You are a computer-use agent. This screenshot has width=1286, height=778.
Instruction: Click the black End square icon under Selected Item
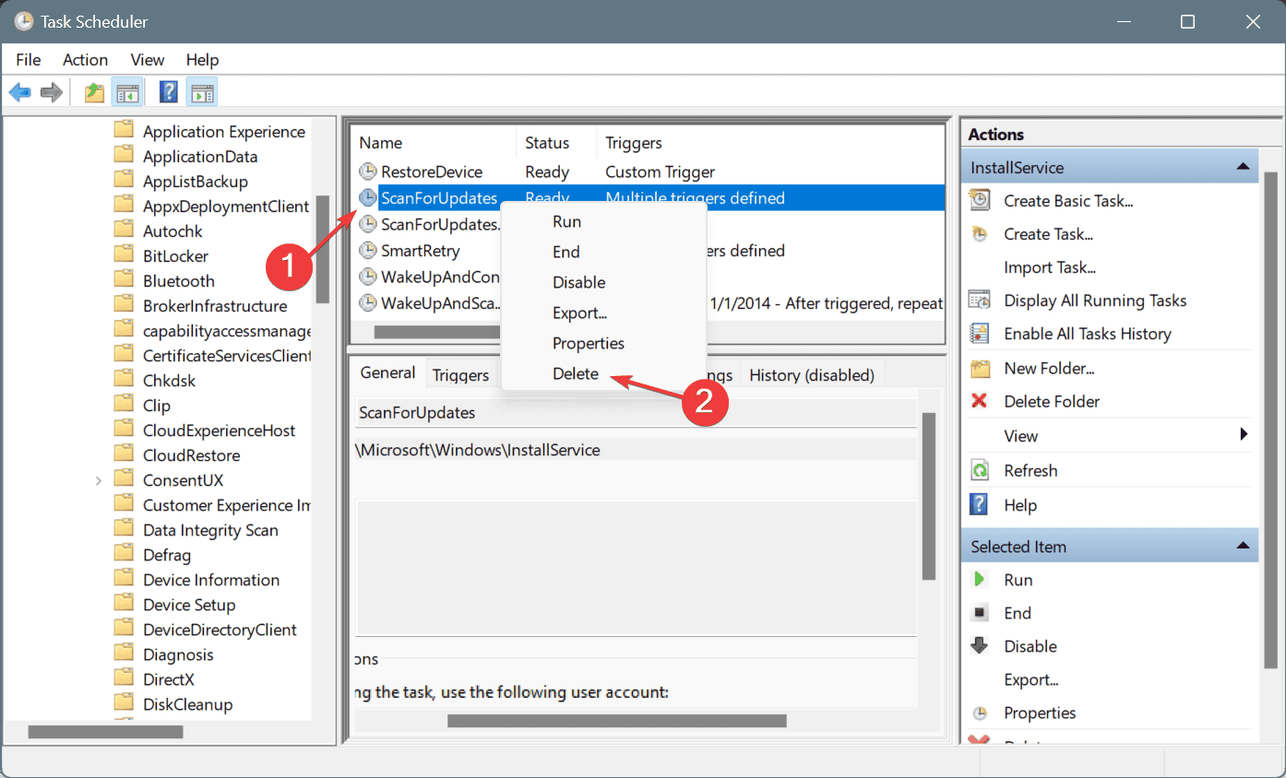coord(980,613)
